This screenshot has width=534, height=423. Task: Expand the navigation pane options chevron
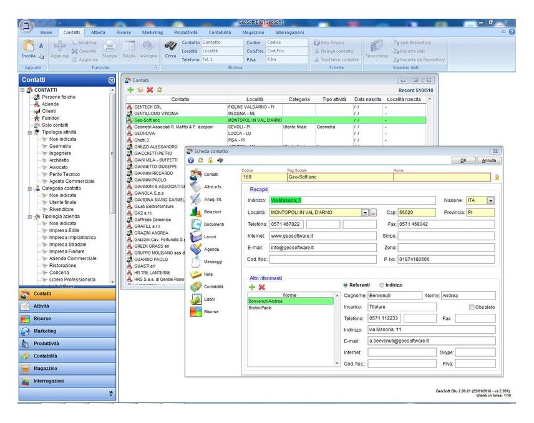coord(111,394)
